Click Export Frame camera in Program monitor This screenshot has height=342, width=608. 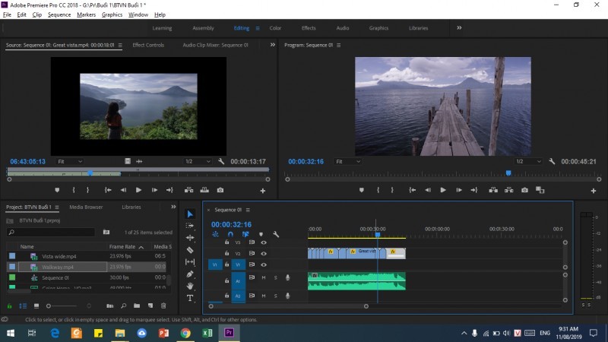524,190
